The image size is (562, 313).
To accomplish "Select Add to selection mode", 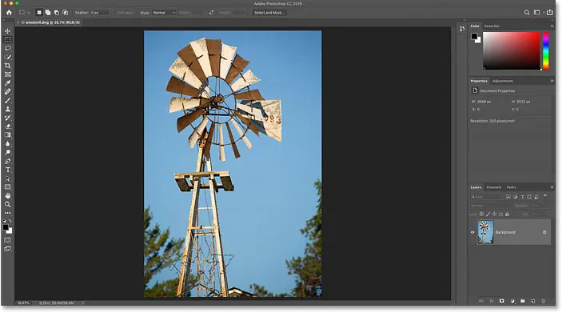I will 48,13.
